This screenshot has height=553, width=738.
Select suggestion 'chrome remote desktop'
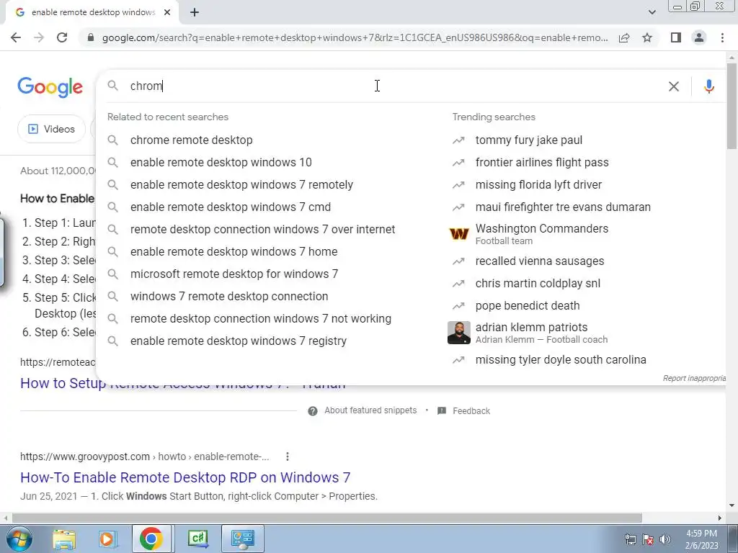191,140
